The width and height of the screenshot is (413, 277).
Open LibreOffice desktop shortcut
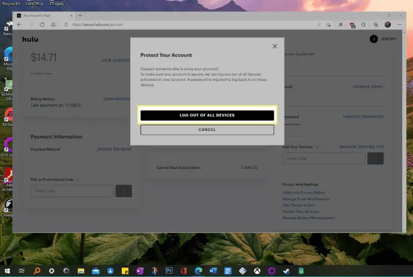coord(35,5)
